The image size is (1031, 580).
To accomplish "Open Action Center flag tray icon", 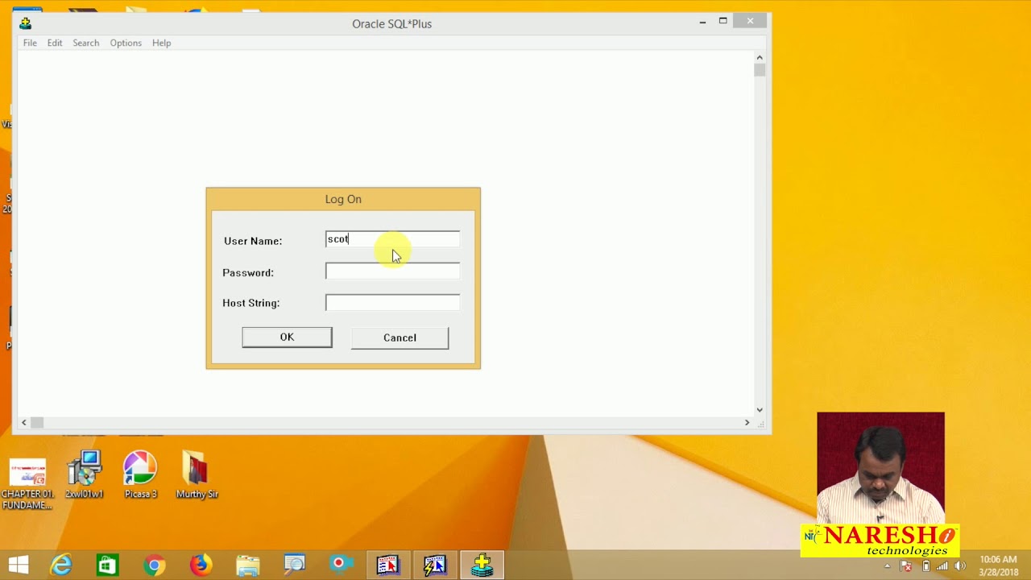I will [906, 566].
